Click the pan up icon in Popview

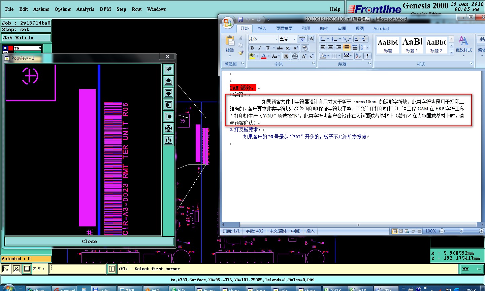click(x=168, y=81)
